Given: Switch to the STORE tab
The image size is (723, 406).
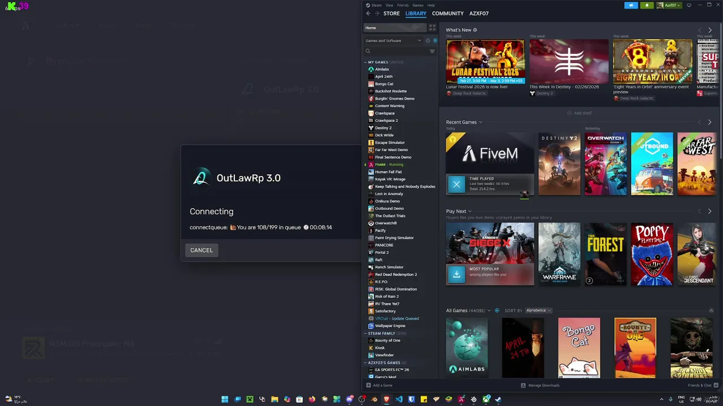Looking at the screenshot, I should [x=391, y=13].
